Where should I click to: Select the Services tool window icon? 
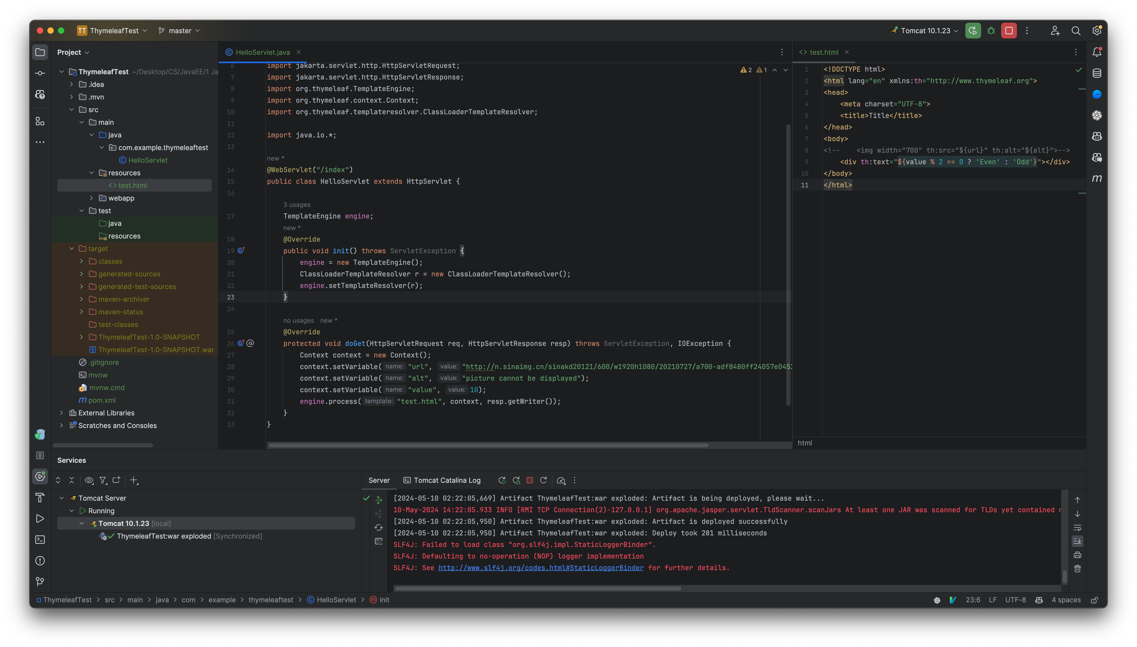coord(40,476)
